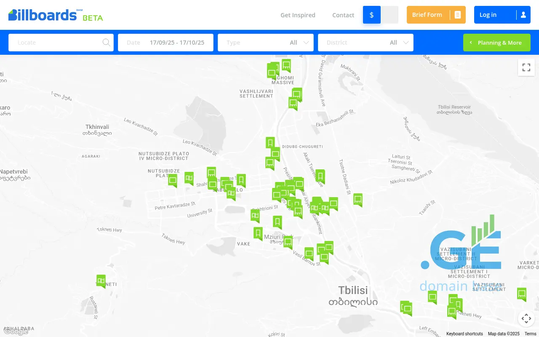Viewport: 539px width, 337px height.
Task: Click the magnifier search icon in Locate field
Action: (106, 43)
